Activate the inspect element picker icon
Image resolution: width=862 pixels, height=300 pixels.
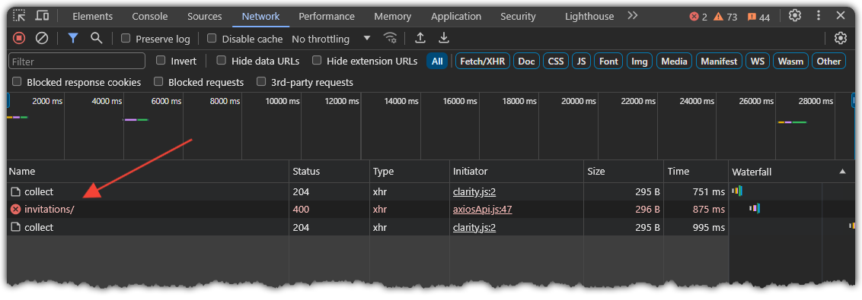[x=19, y=15]
